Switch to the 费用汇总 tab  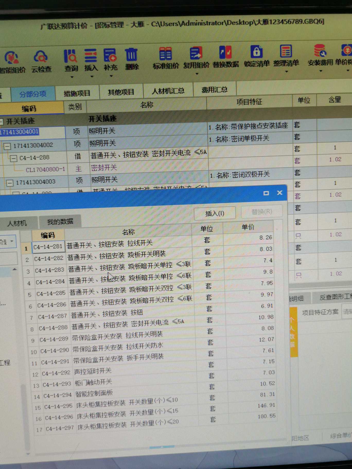click(215, 89)
